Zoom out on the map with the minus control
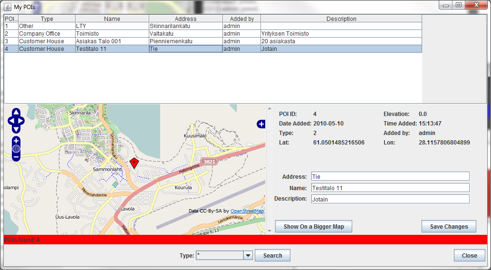 (16, 156)
